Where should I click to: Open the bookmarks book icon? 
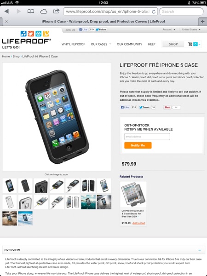pyautogui.click(x=31, y=11)
